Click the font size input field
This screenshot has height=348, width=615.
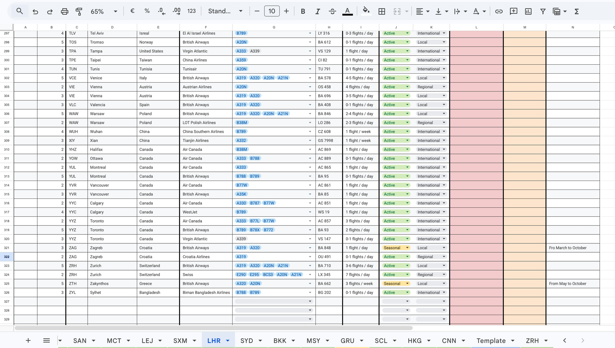click(x=272, y=12)
